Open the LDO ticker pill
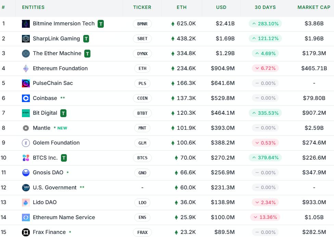The width and height of the screenshot is (334, 237). click(142, 203)
